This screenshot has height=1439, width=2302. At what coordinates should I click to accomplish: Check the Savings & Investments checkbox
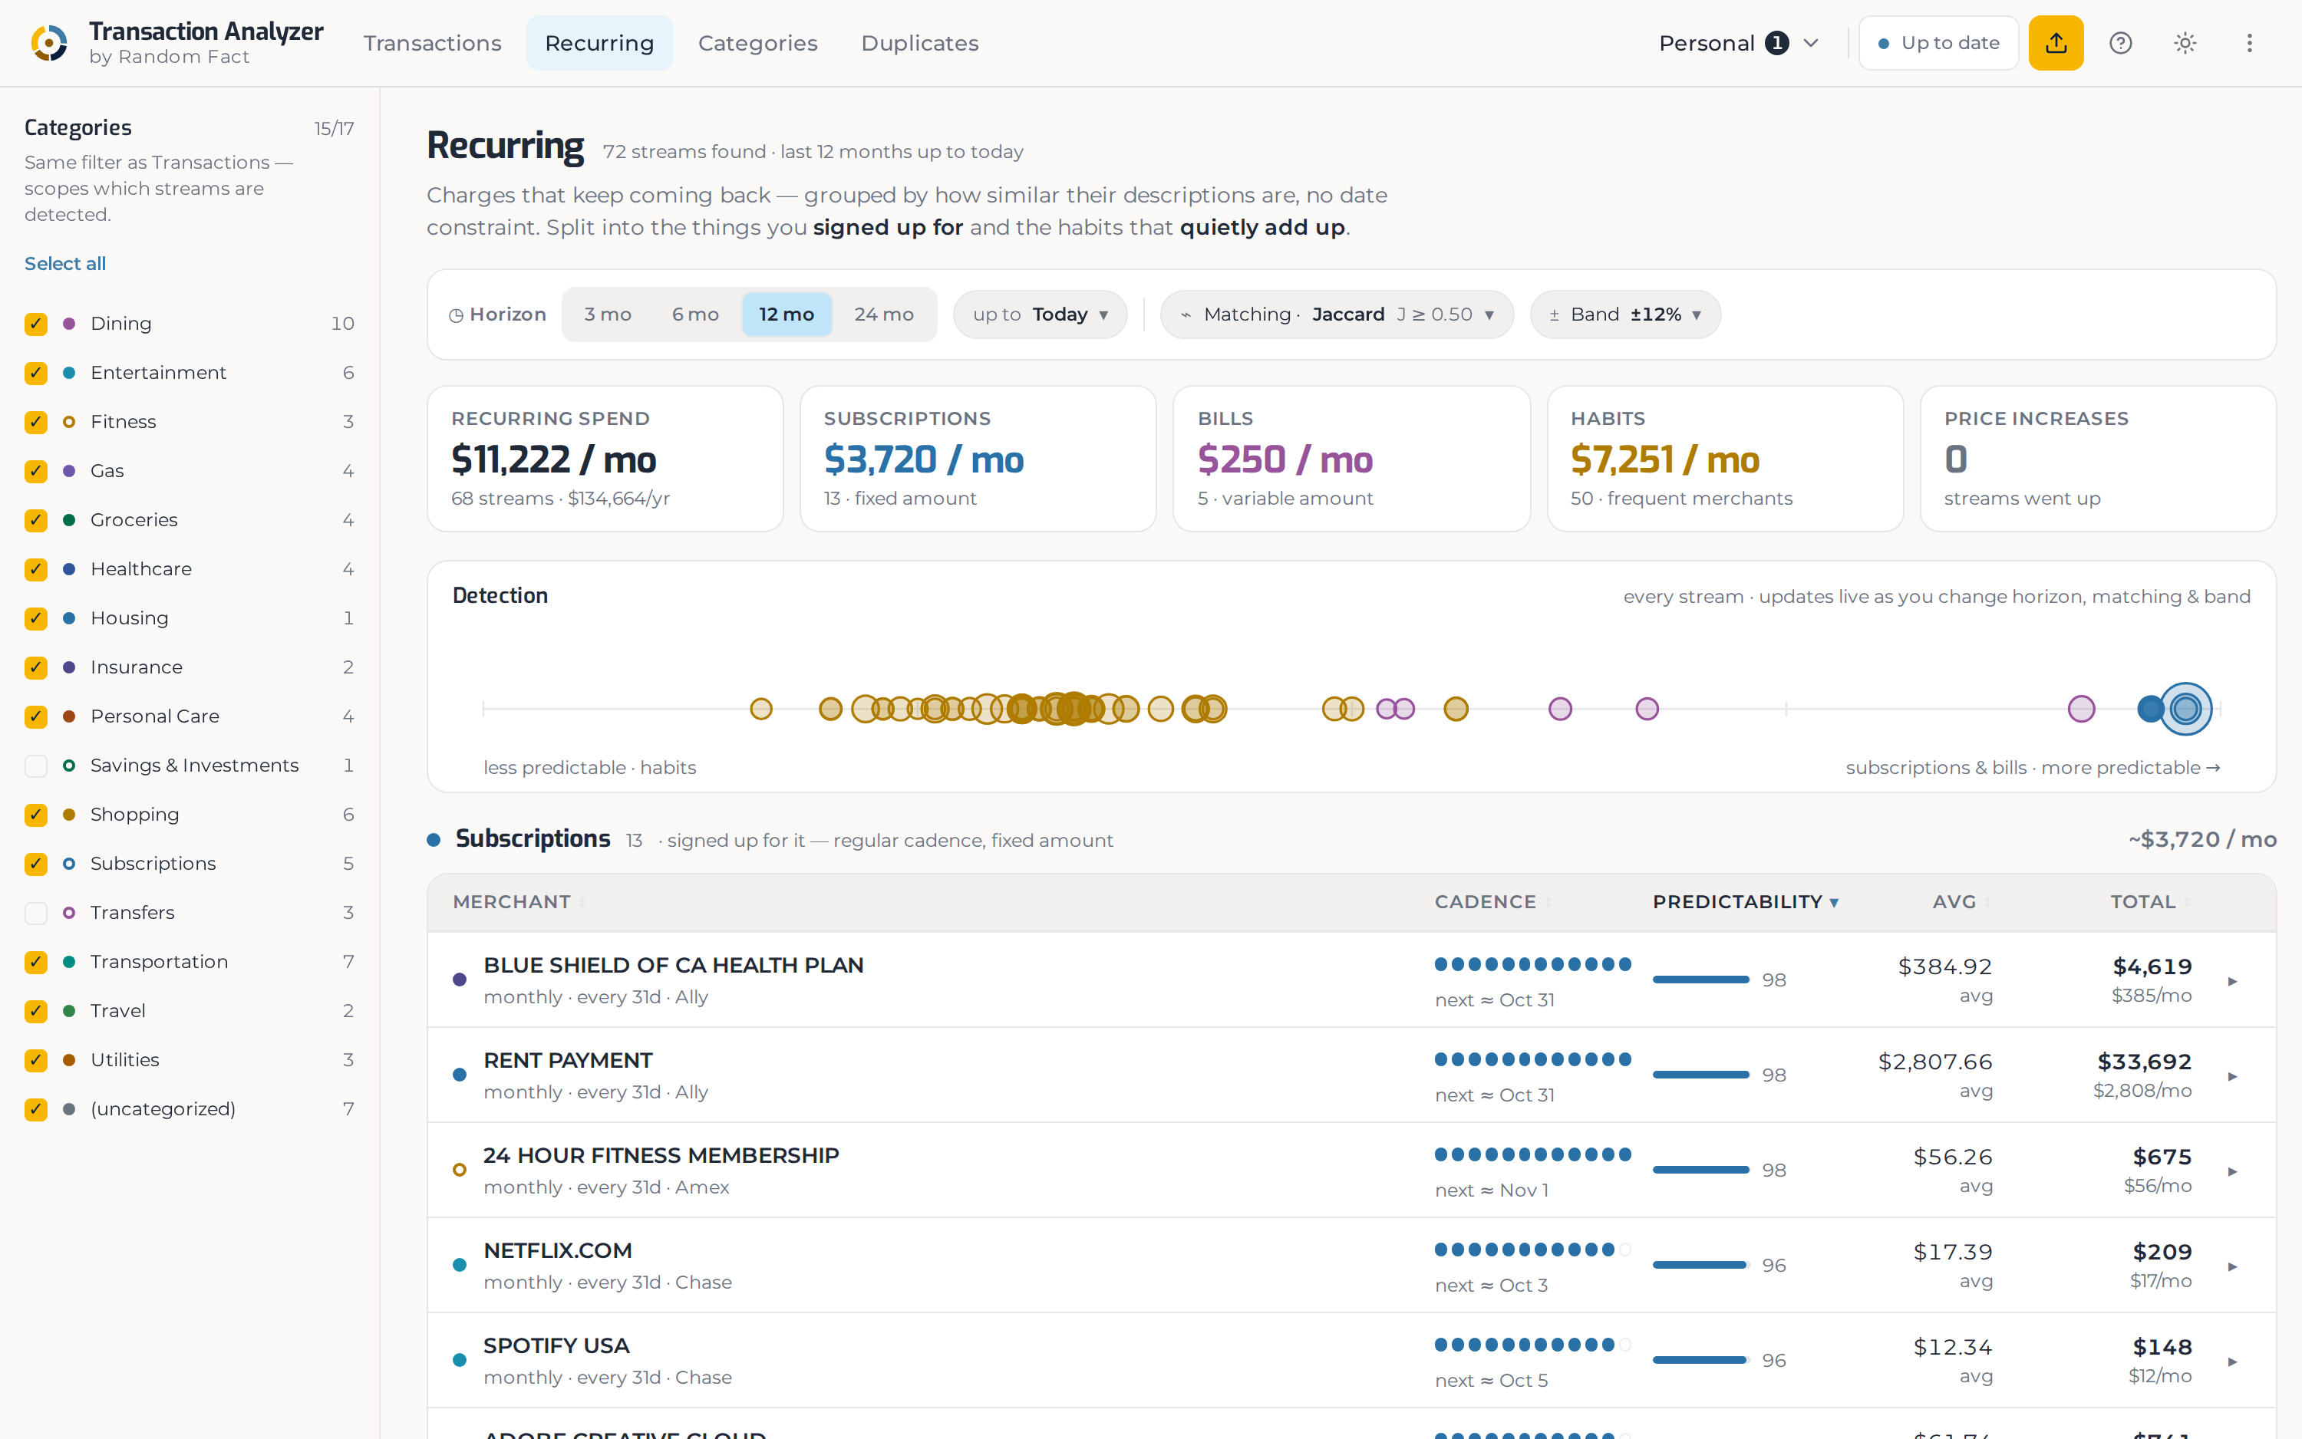[x=36, y=766]
